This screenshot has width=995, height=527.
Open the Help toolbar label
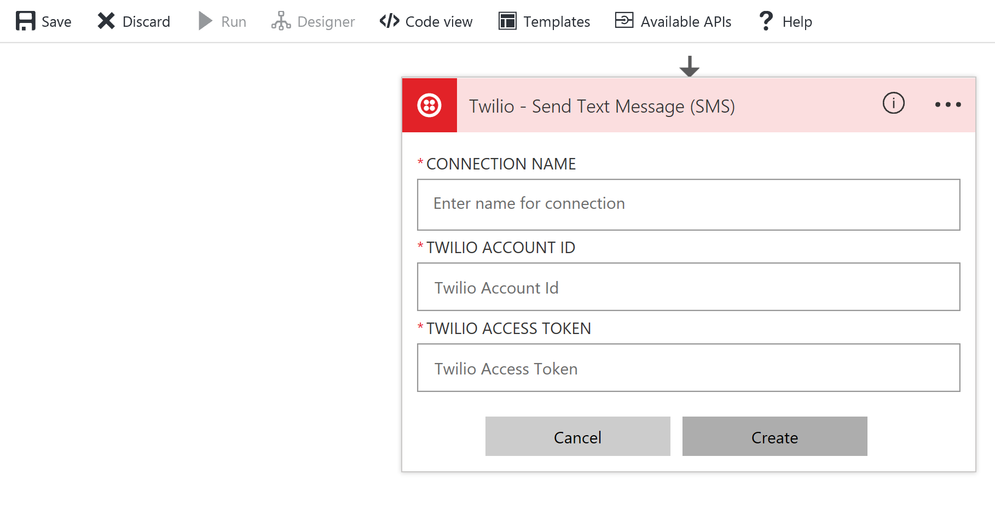(x=797, y=22)
